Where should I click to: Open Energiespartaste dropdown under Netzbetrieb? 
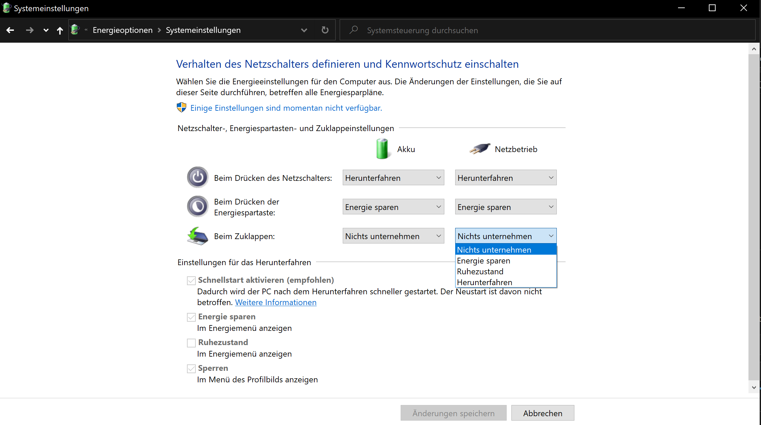505,207
